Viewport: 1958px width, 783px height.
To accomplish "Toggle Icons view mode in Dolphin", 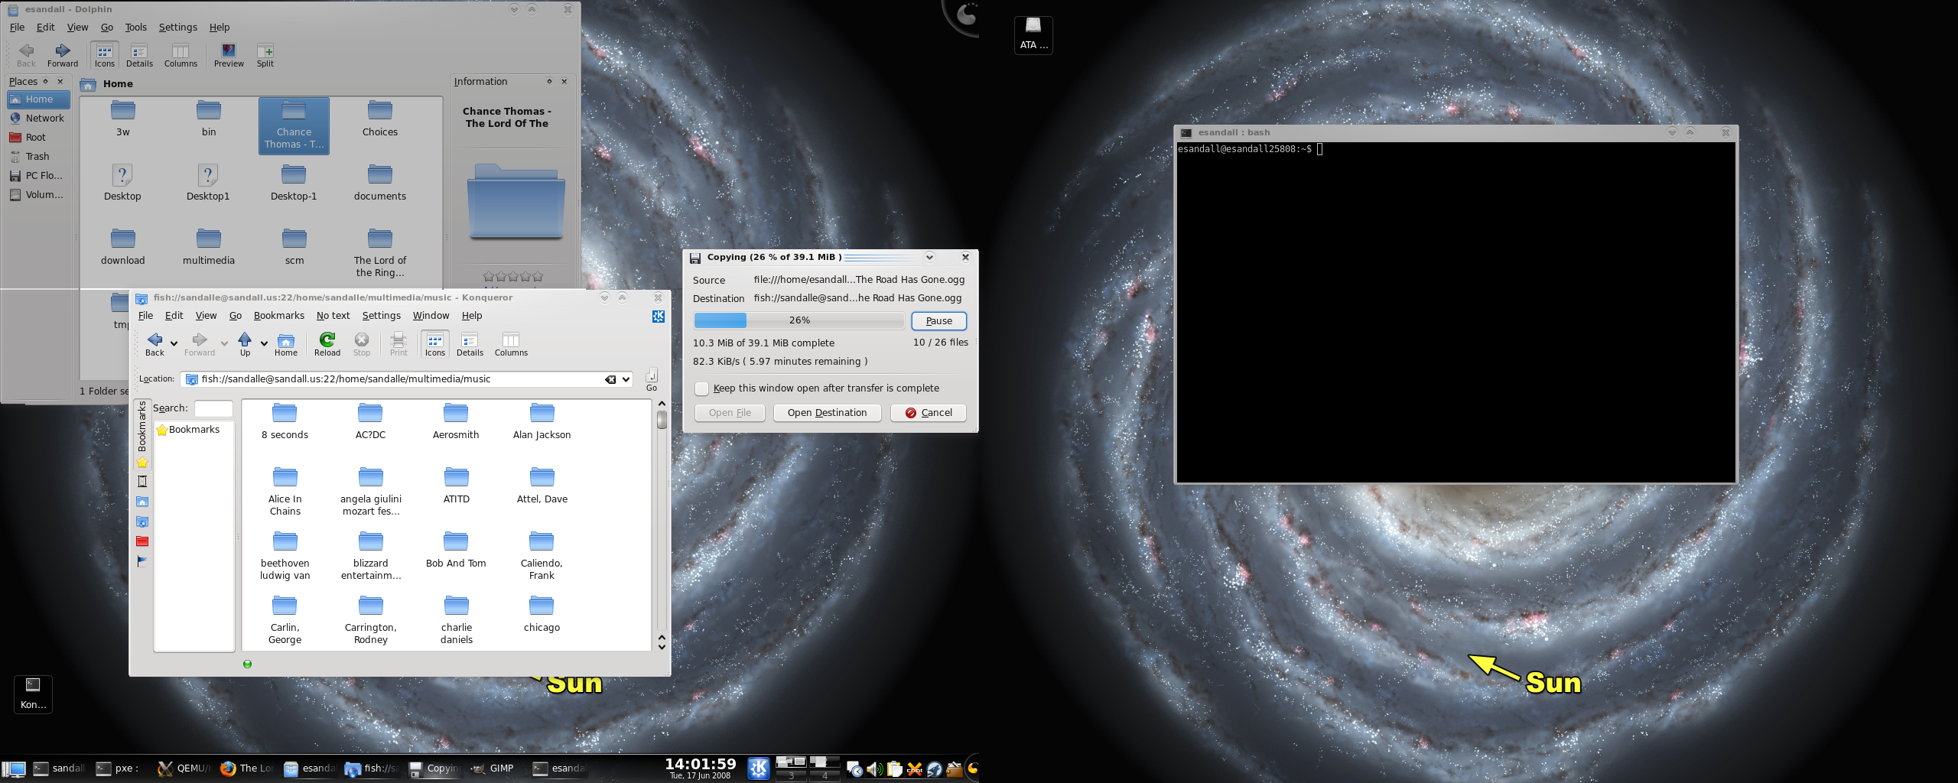I will [105, 55].
